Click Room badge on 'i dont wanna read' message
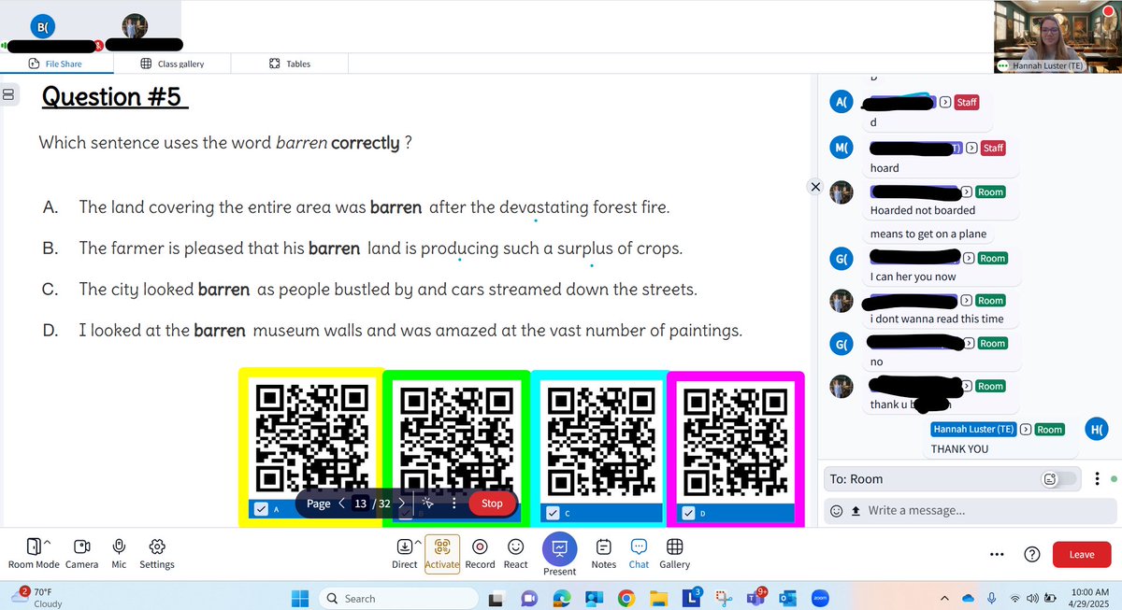Screen dimensions: 1122x610 tap(990, 301)
